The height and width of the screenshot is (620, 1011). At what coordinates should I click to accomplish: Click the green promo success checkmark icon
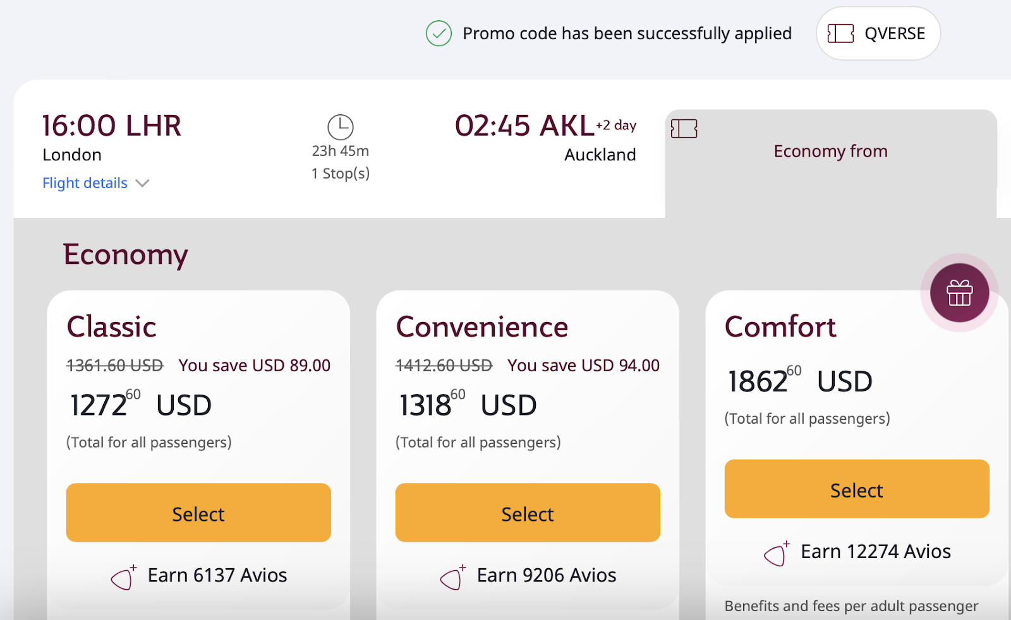439,33
